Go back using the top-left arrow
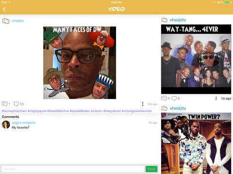 pyautogui.click(x=4, y=10)
